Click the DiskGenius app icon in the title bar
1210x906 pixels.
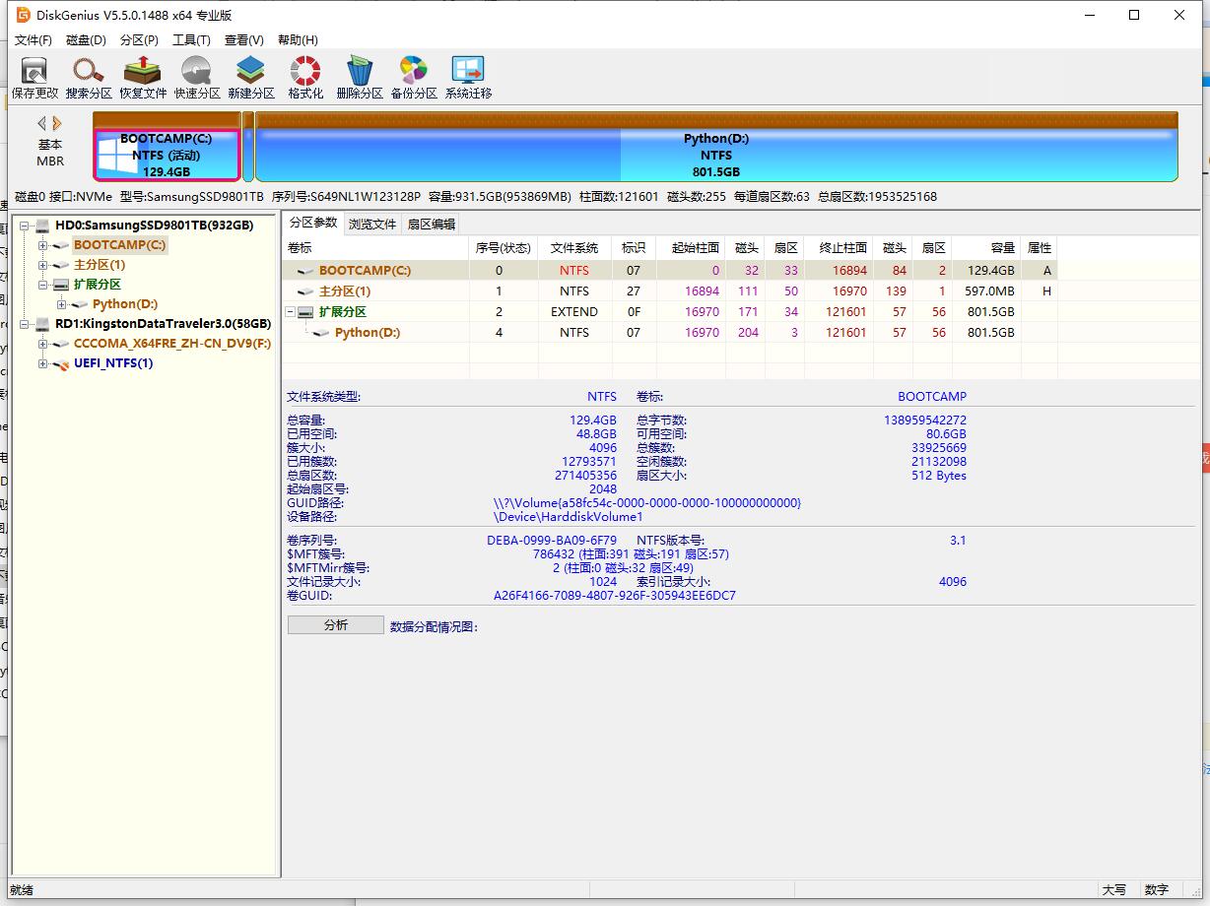pyautogui.click(x=23, y=15)
